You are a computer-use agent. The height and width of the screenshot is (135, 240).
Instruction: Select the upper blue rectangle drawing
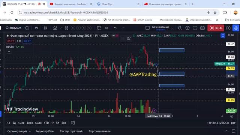(x=172, y=50)
